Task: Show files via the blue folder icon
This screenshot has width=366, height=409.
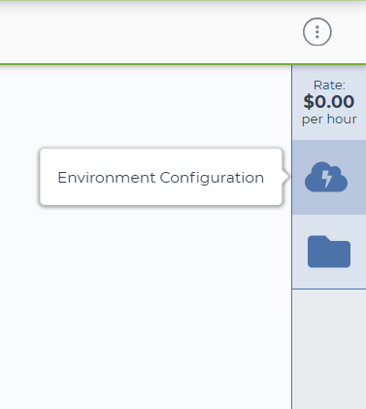Action: [329, 252]
